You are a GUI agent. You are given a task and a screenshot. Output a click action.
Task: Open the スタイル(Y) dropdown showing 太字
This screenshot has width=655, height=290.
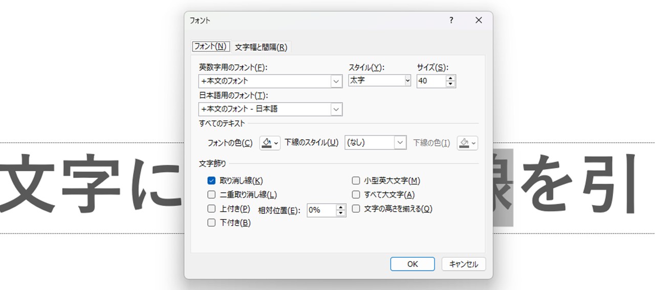click(x=379, y=80)
